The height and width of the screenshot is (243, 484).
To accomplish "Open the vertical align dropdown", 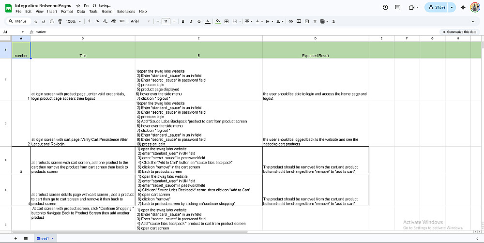I will pos(259,21).
